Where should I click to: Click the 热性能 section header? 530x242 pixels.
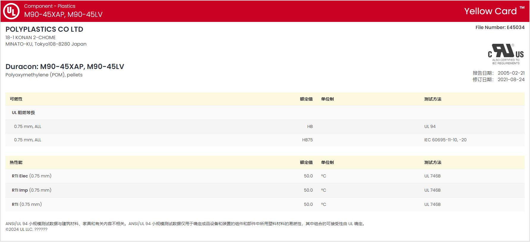tap(16, 162)
